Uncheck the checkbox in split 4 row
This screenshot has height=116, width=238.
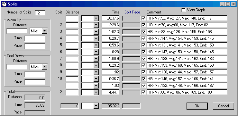coord(143,38)
